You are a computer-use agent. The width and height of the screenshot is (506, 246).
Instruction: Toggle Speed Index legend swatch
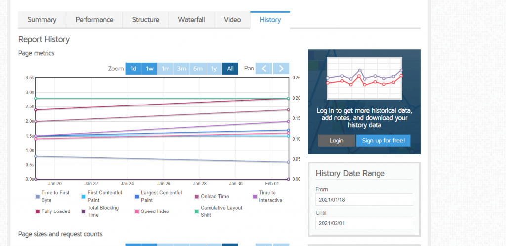point(136,211)
